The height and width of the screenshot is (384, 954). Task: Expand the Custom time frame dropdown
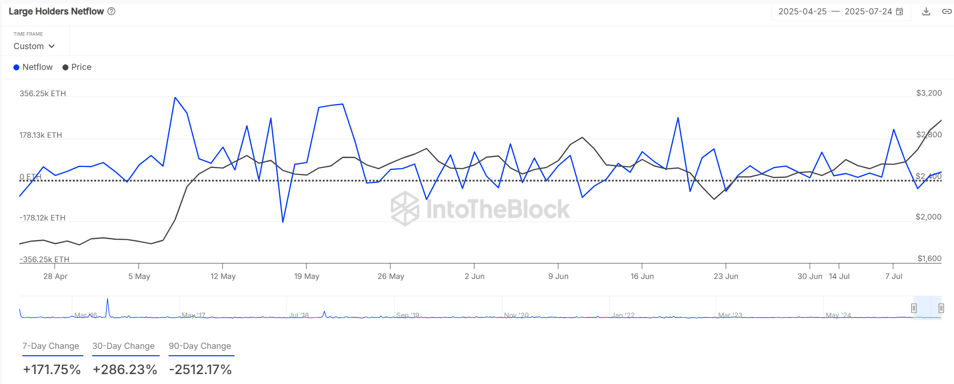34,46
